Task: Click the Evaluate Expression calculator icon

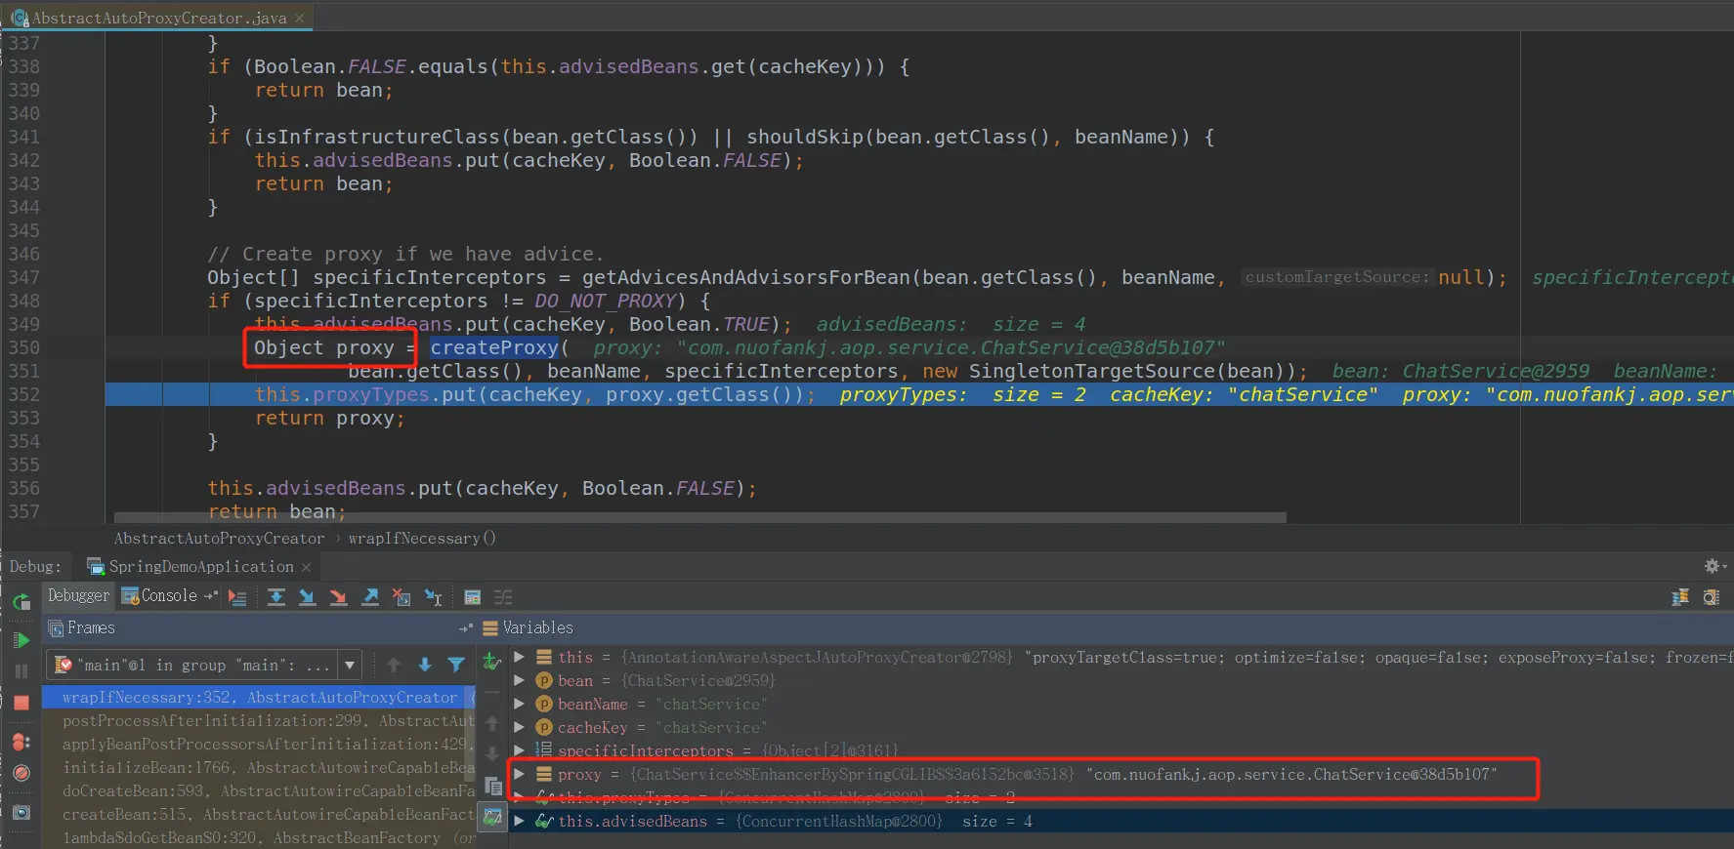Action: (x=472, y=597)
